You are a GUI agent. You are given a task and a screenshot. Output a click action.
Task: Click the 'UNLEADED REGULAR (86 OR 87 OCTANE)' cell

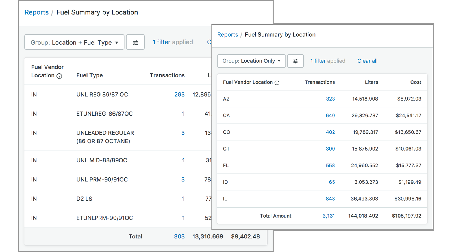pos(105,137)
